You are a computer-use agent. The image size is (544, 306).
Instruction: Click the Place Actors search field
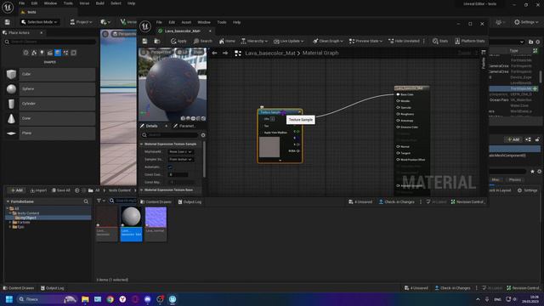(50, 42)
